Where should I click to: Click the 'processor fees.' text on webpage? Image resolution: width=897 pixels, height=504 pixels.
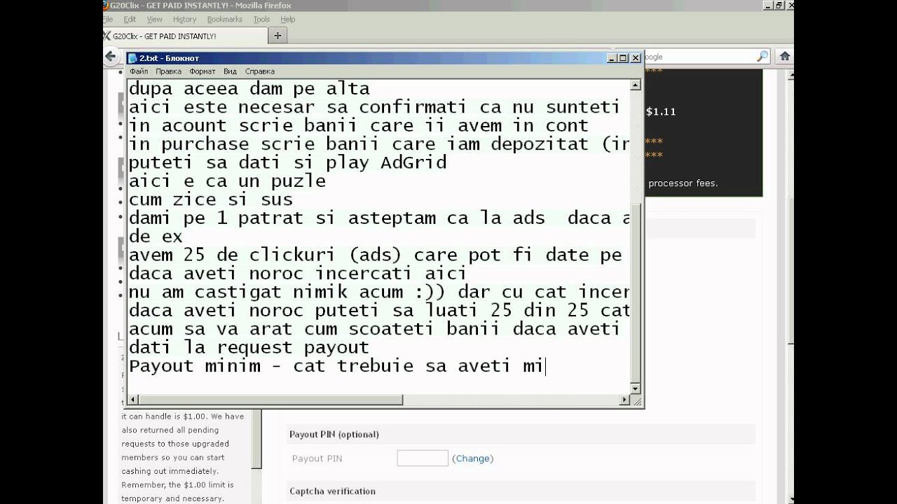pyautogui.click(x=683, y=183)
